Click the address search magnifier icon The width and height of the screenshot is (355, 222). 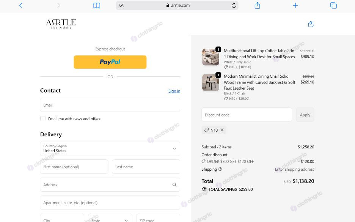click(174, 185)
